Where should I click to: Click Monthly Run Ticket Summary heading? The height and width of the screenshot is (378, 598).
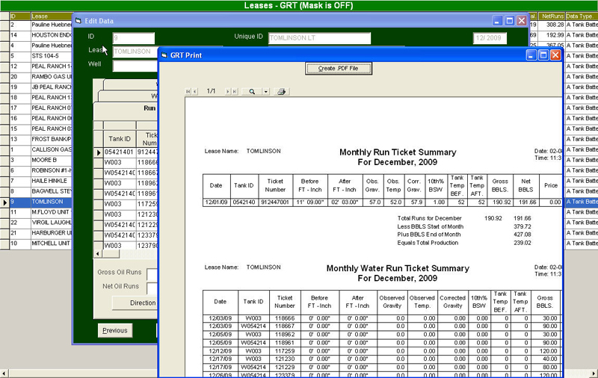point(398,152)
